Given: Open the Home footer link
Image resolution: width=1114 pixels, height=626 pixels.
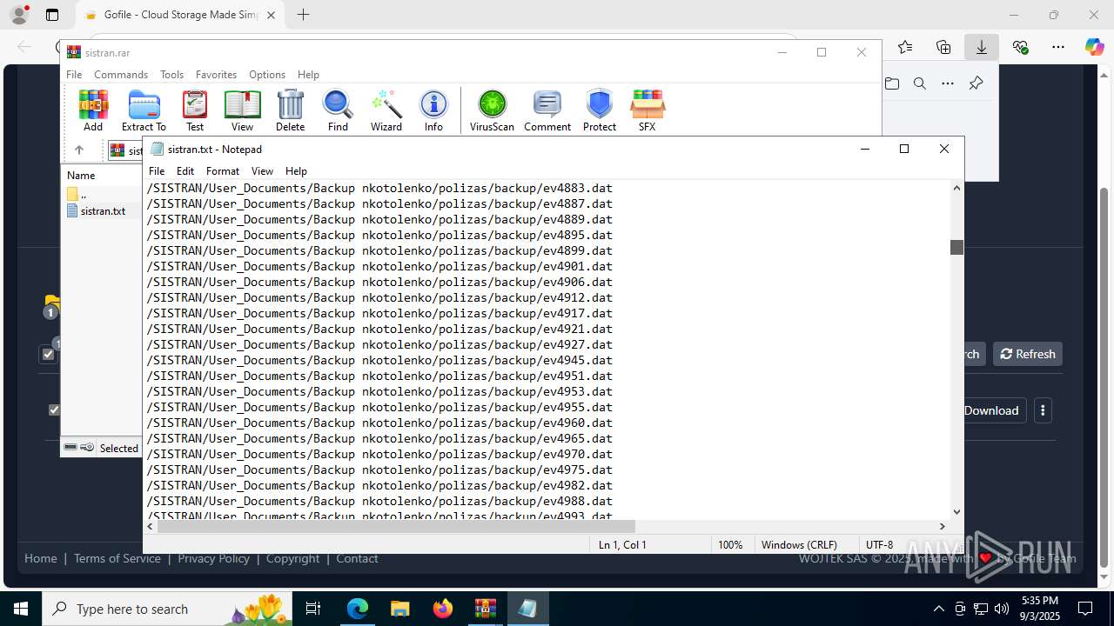Looking at the screenshot, I should (41, 558).
